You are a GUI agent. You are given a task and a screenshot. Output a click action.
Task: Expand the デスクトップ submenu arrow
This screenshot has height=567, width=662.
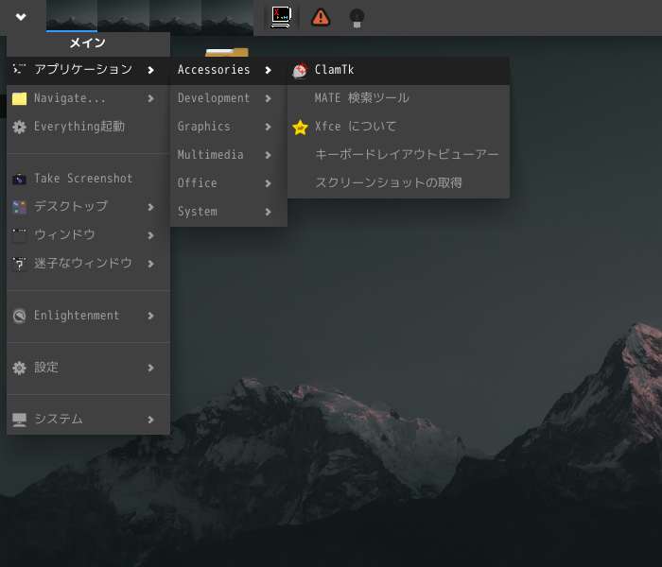pos(150,207)
